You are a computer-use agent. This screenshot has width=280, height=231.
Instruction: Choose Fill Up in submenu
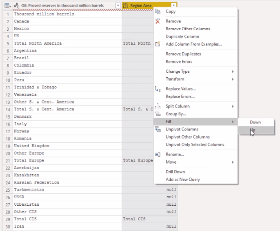coord(256,130)
